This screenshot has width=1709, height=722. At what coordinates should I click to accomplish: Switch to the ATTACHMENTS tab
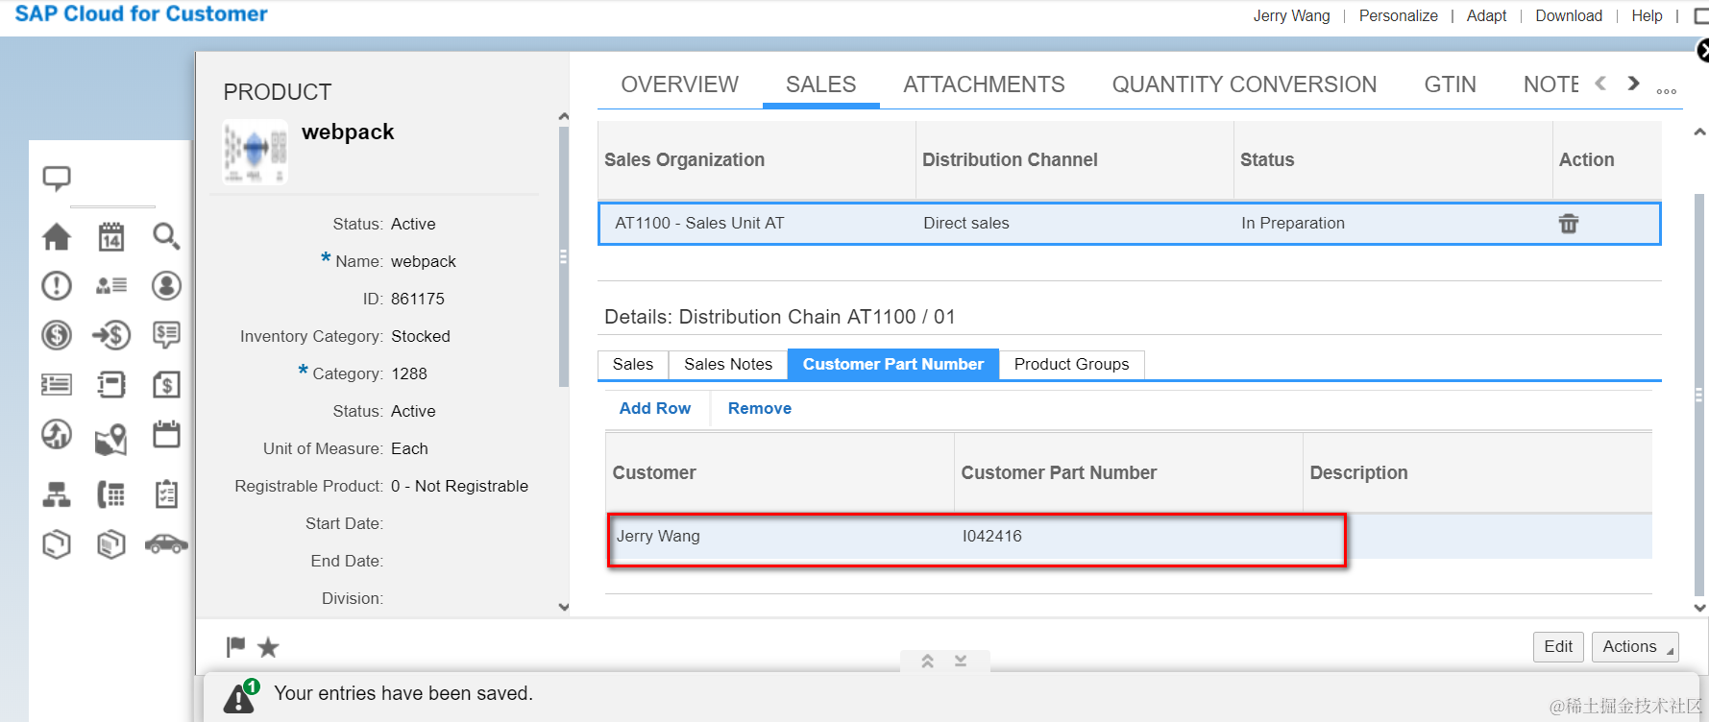(984, 84)
